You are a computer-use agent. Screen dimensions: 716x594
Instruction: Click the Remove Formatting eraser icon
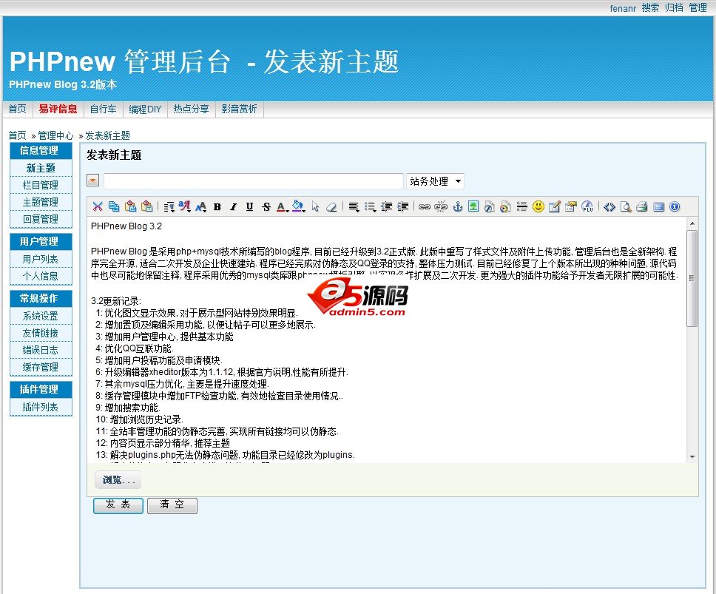click(x=331, y=207)
